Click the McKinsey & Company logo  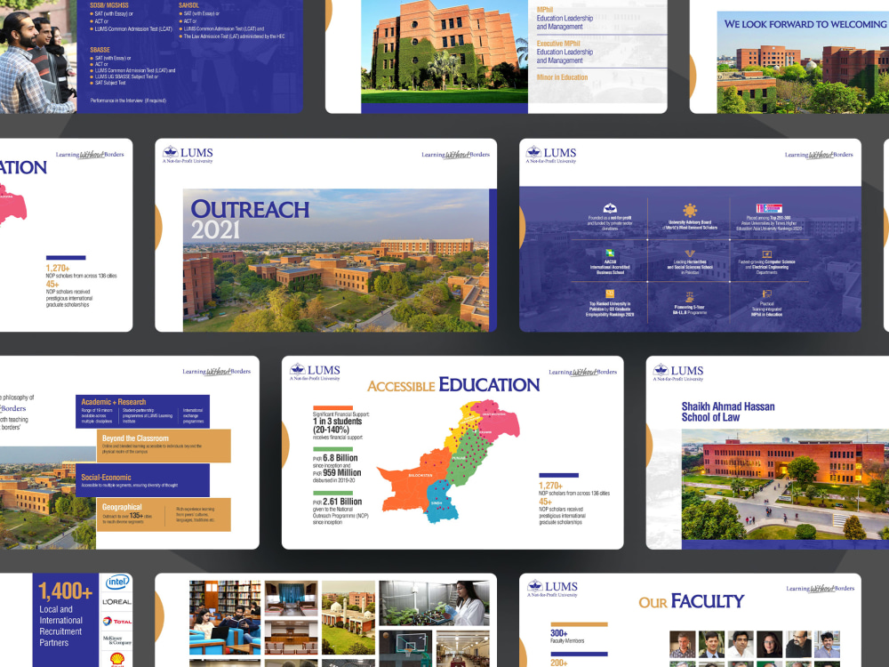click(116, 639)
